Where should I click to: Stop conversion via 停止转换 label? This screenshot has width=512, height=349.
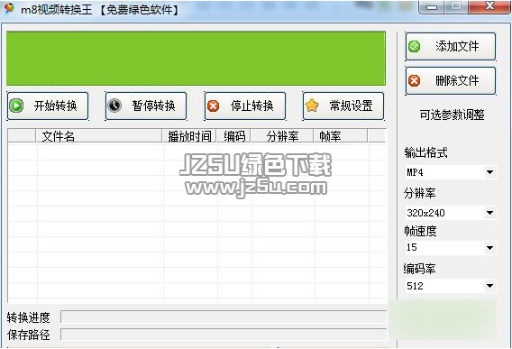(x=252, y=106)
